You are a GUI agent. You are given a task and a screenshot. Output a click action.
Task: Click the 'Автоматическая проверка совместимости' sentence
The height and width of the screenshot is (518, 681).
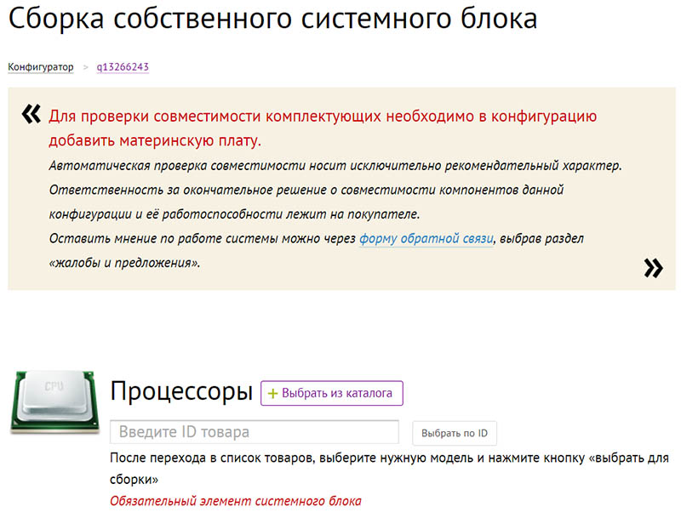[x=335, y=166]
